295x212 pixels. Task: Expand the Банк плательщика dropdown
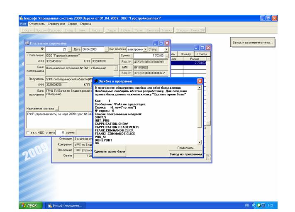[x=116, y=68]
